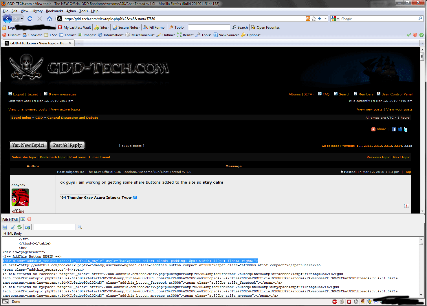Screen dimensions: 427x306
Task: Click the scissors icon in Edit HTML toolbar
Action: (x=13, y=227)
